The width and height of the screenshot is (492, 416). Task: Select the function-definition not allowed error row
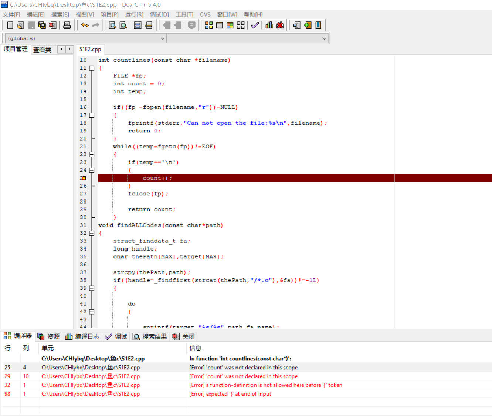coord(246,385)
